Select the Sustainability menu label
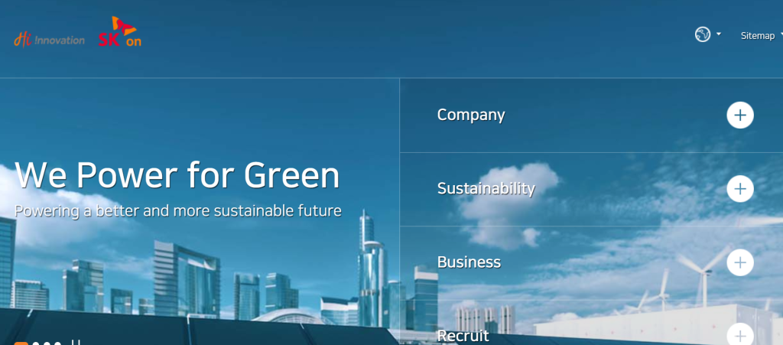Screen dimensions: 783x345 [x=486, y=188]
